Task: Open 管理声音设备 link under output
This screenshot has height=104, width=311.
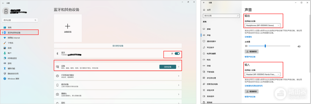Action: (250, 57)
